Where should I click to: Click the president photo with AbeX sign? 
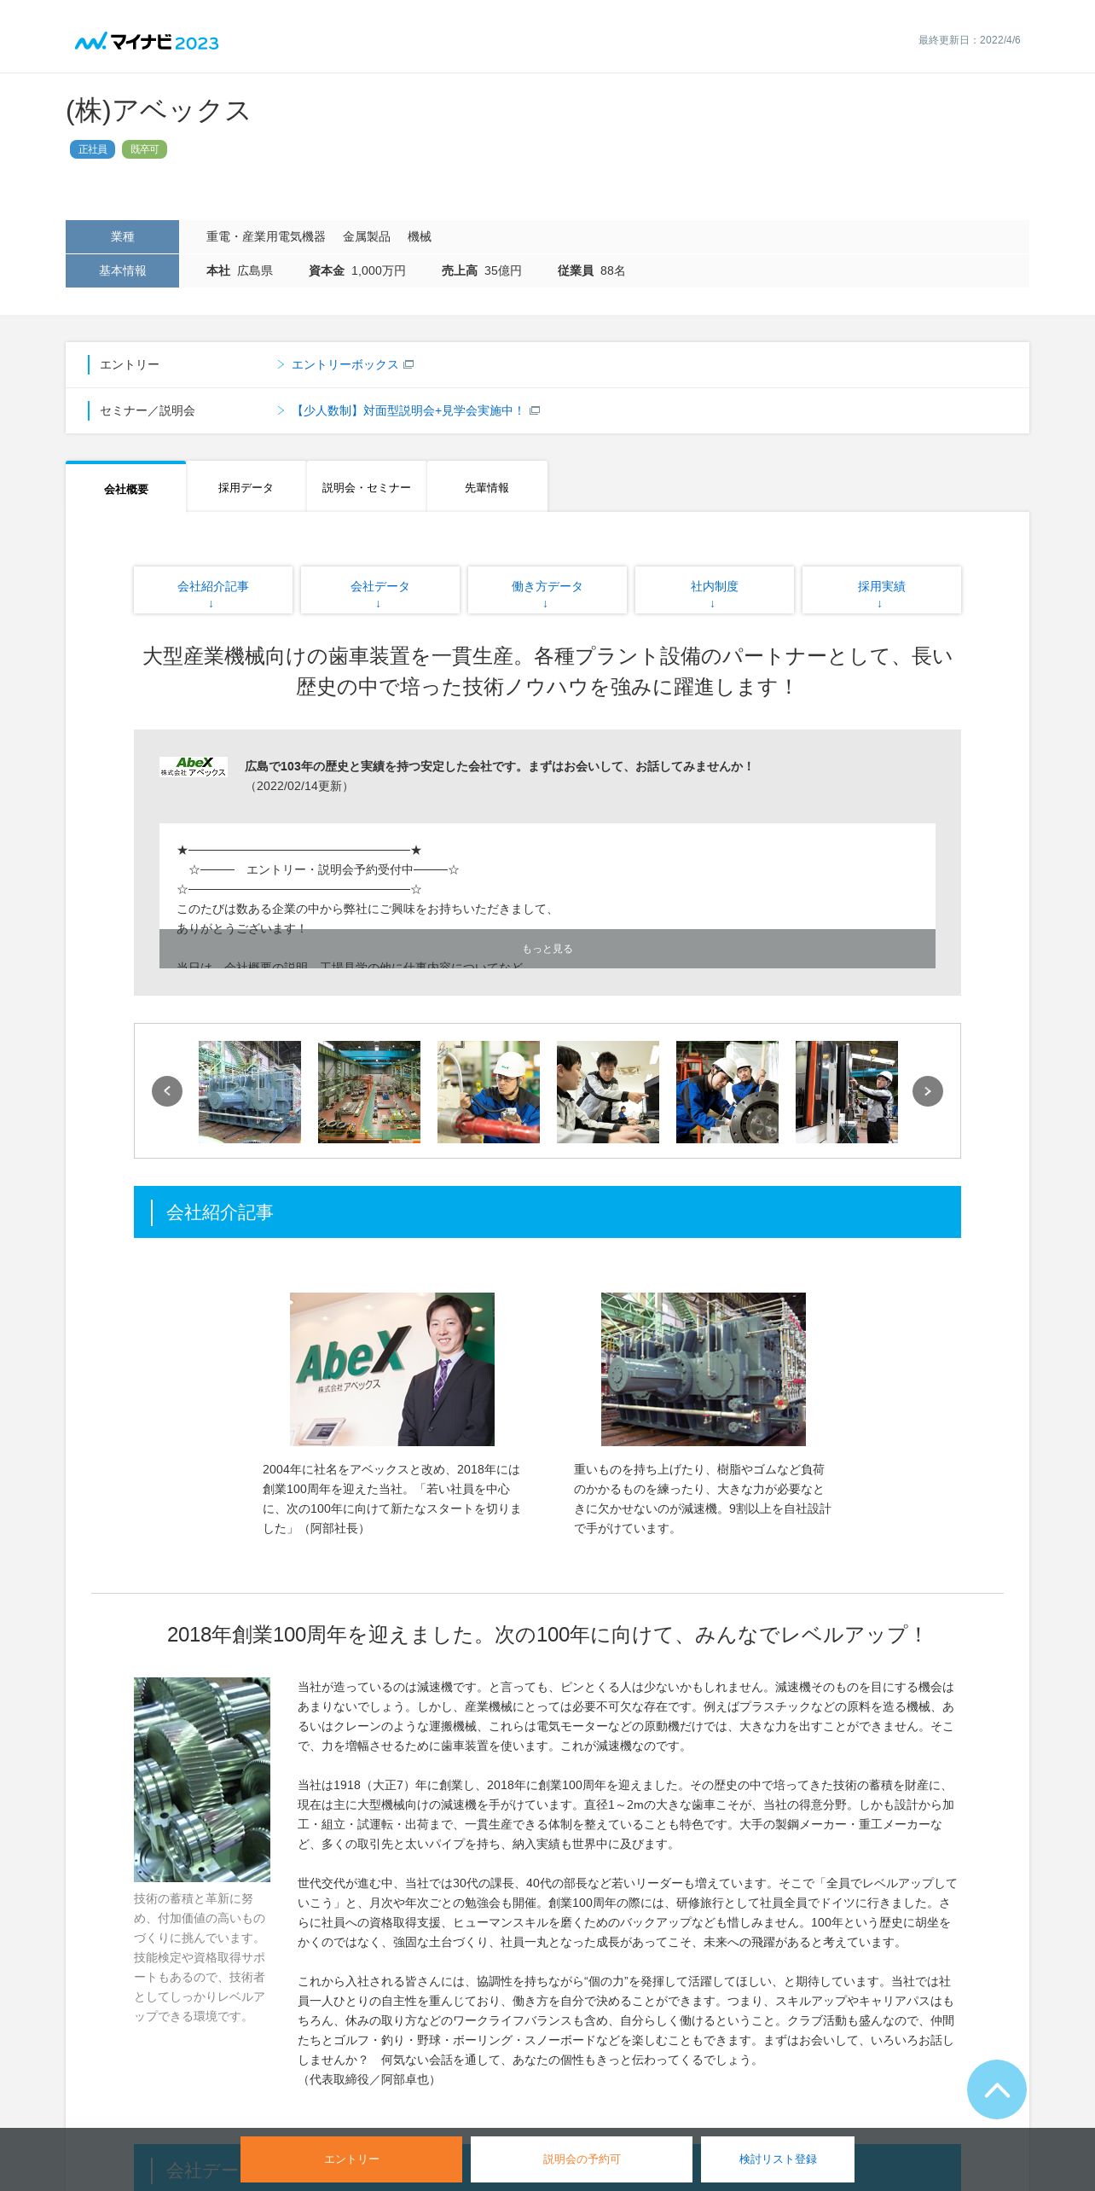tap(392, 1369)
